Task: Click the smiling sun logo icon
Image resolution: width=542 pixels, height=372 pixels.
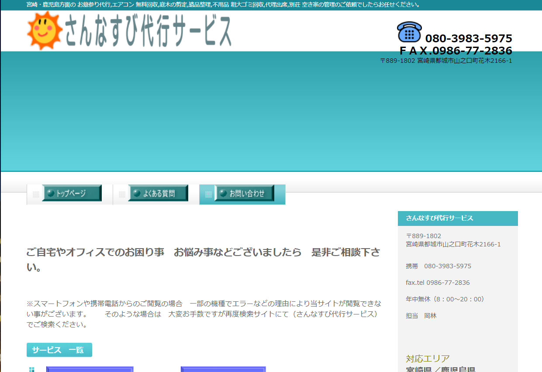Action: 45,30
